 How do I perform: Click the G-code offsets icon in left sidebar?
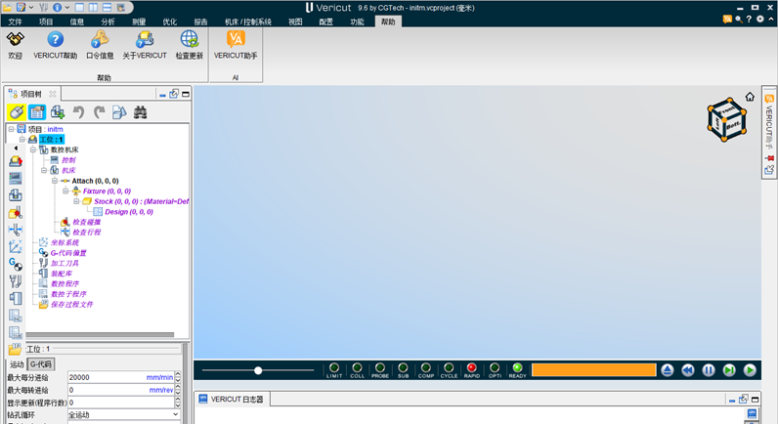pyautogui.click(x=16, y=264)
